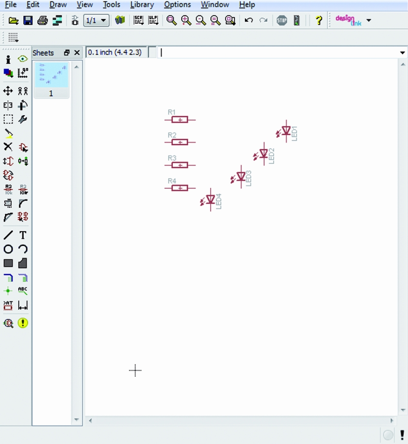Toggle the Show eye tool
This screenshot has height=444, width=408.
(x=23, y=59)
